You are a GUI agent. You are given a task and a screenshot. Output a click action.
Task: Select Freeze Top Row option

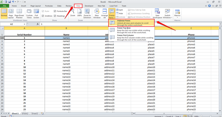pos(131,30)
